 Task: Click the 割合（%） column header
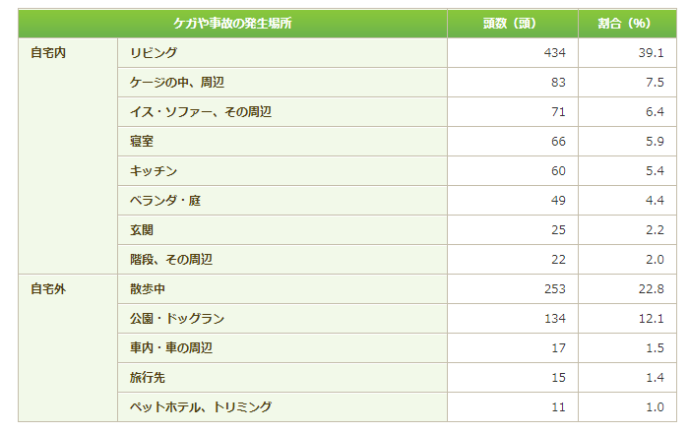tap(627, 24)
